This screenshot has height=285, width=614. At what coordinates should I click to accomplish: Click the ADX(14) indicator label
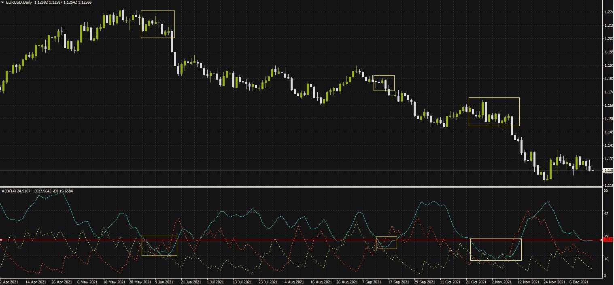9,191
